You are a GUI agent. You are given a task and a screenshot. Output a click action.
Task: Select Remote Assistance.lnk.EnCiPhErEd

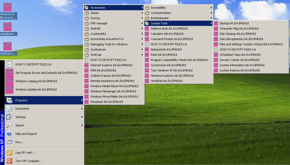[x=114, y=81]
